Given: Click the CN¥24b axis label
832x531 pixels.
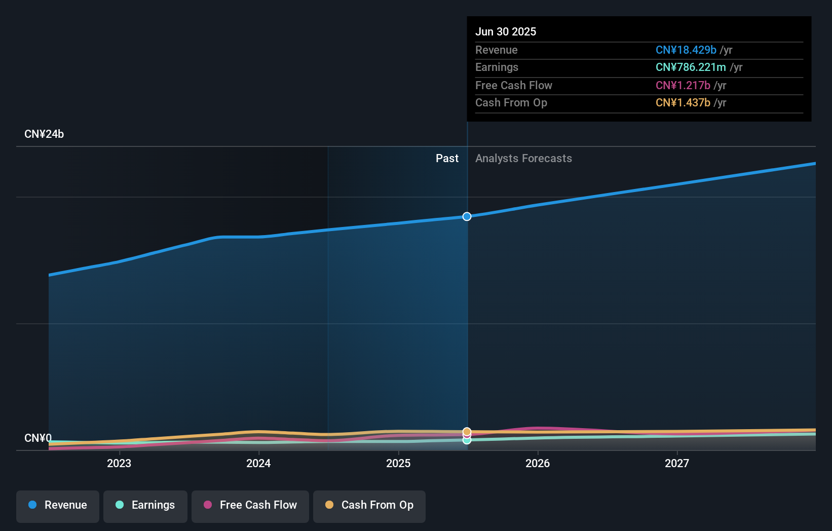Looking at the screenshot, I should (45, 134).
